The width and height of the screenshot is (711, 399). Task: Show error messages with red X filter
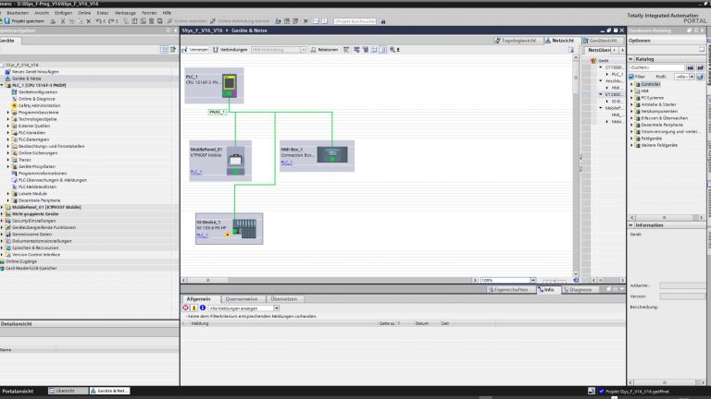pos(185,308)
